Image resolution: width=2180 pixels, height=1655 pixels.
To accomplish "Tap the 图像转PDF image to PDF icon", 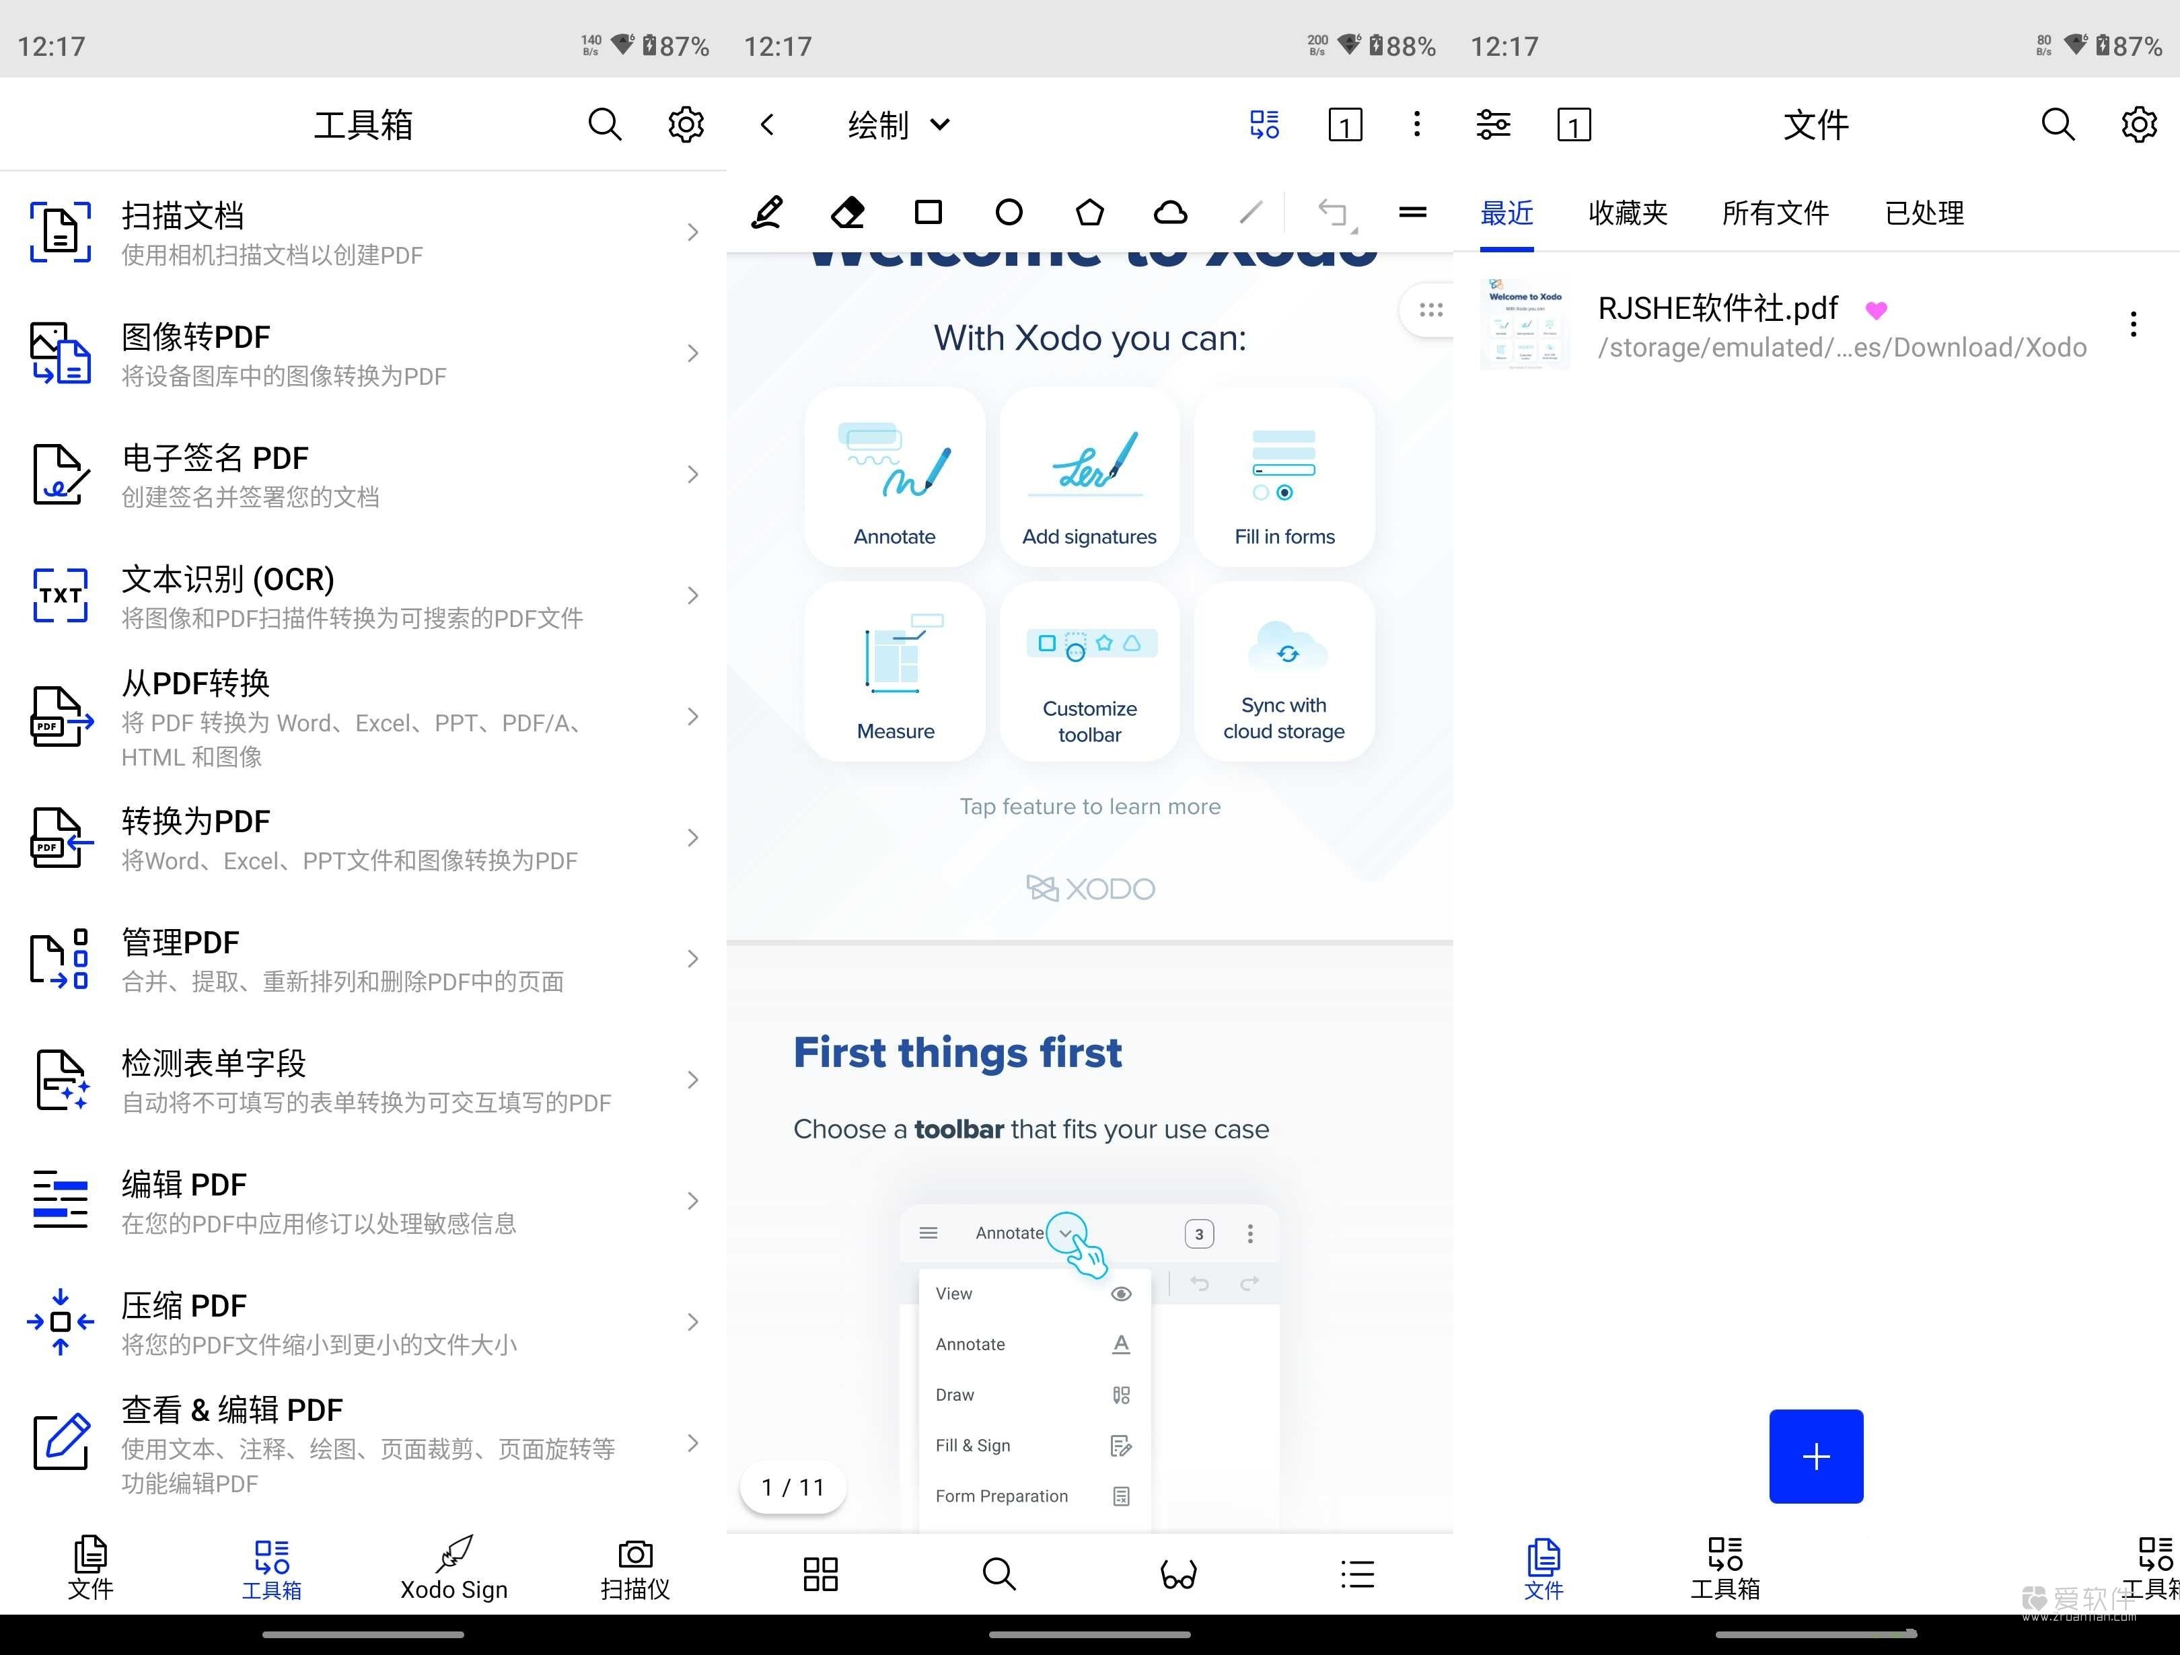I will (60, 353).
